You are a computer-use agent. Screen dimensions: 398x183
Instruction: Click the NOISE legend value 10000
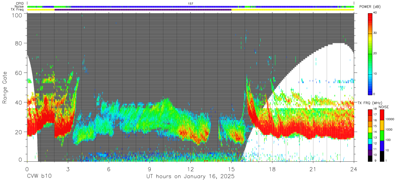tap(390, 119)
